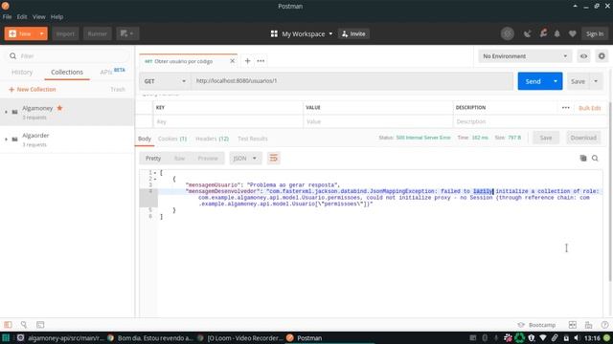Open the notifications bell icon

pyautogui.click(x=557, y=34)
